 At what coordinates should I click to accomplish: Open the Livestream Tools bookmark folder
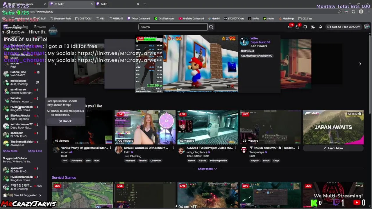pos(60,19)
